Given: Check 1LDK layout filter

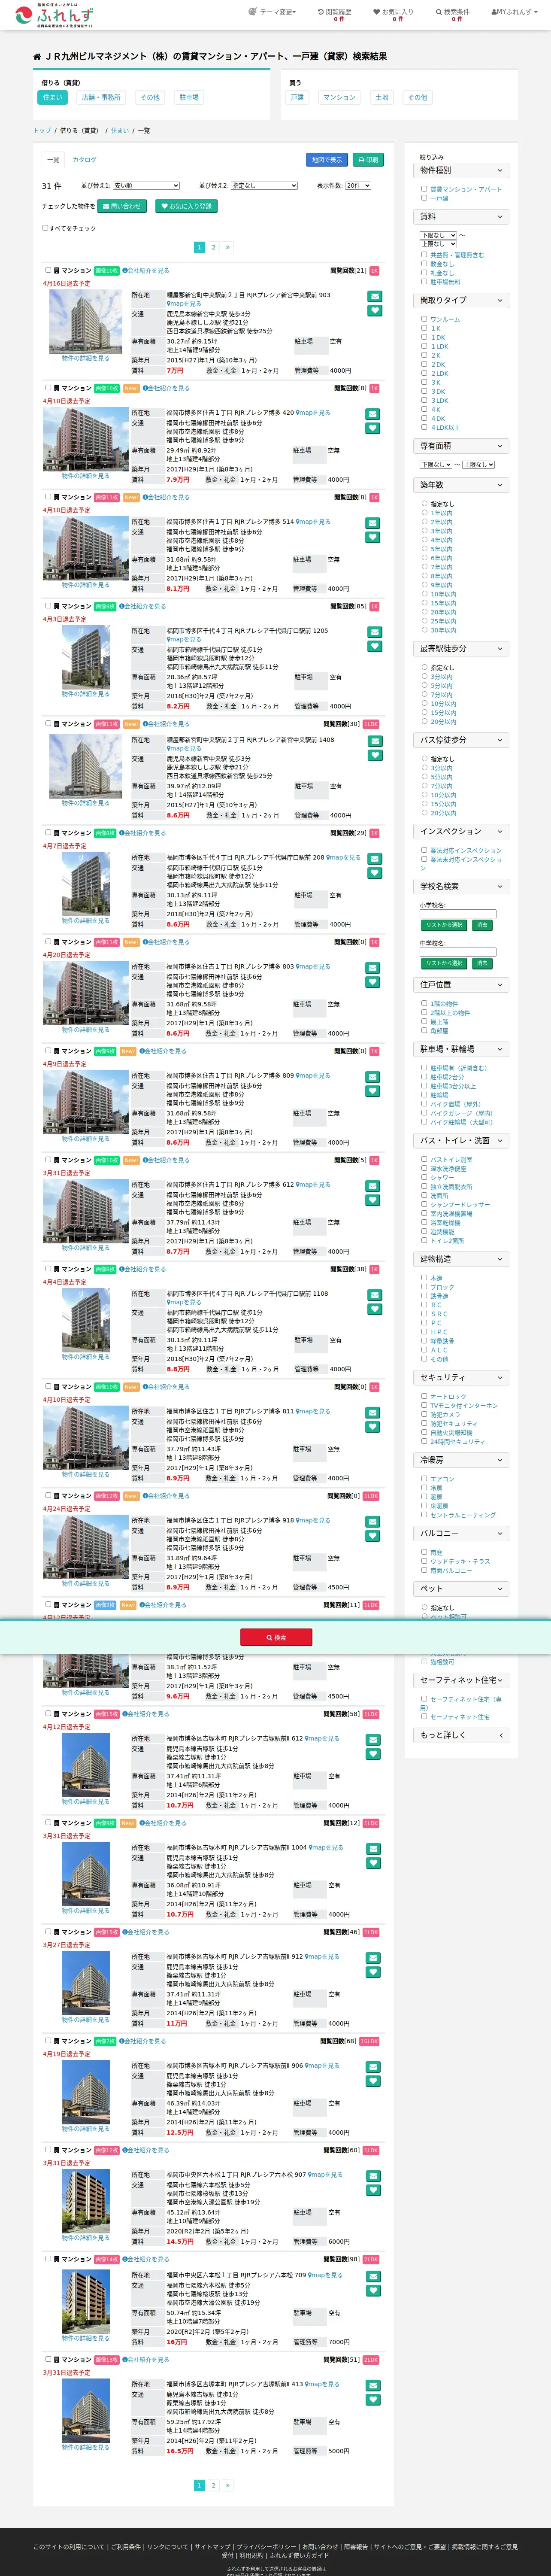Looking at the screenshot, I should click(424, 346).
